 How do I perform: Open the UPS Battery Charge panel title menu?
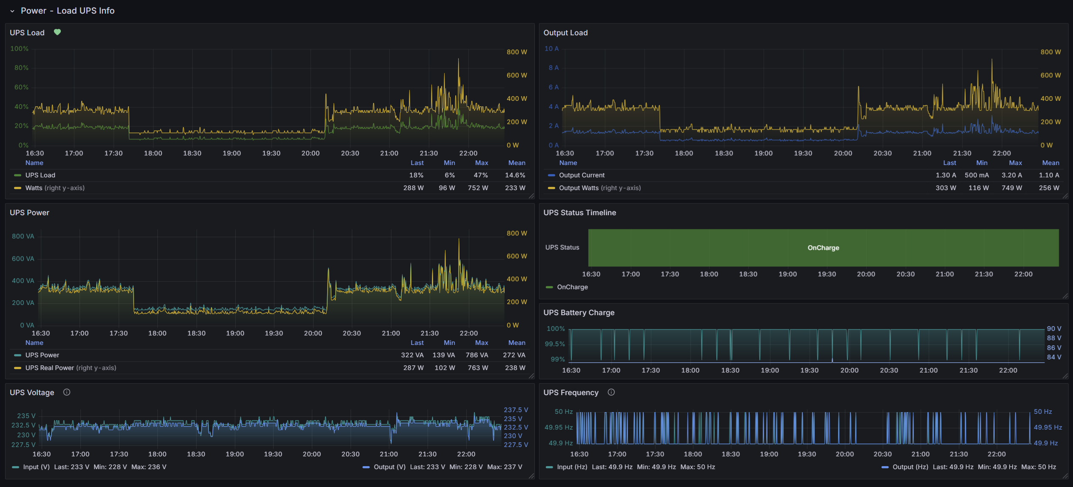click(579, 313)
